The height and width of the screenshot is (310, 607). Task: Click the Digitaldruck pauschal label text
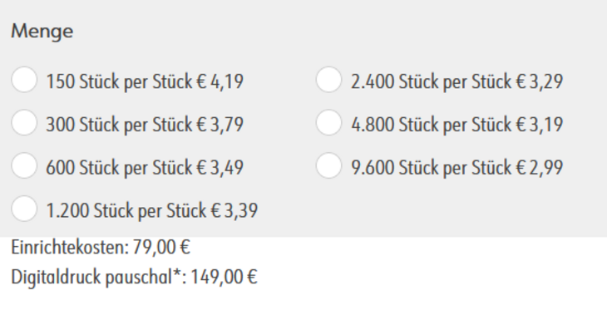click(x=92, y=277)
